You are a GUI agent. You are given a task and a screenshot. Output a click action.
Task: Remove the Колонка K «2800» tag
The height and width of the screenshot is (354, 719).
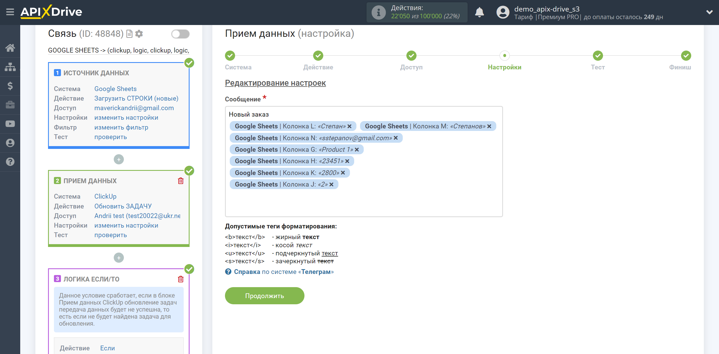(x=343, y=173)
